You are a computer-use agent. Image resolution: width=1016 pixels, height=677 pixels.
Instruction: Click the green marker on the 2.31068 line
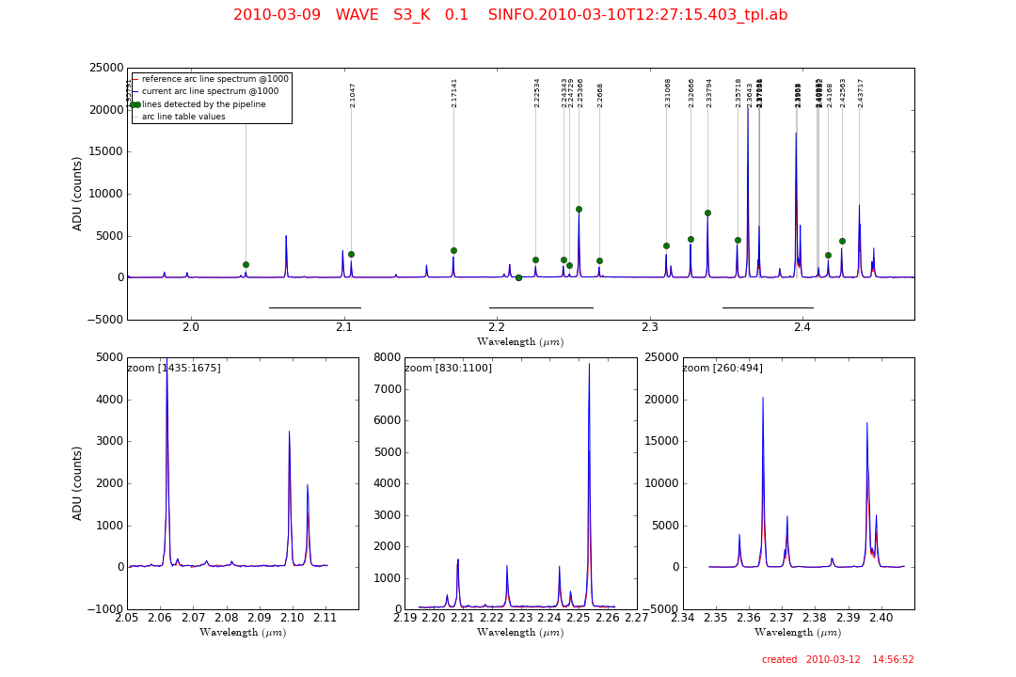pos(666,245)
